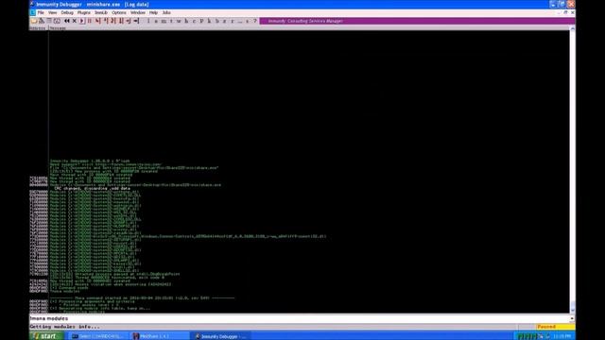Click Execute till return toolbar icon
This screenshot has height=340, width=605.
click(129, 21)
